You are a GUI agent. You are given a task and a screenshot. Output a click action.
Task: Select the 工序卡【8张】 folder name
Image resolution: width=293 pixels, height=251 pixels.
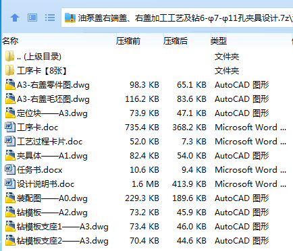(42, 71)
